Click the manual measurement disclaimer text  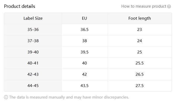click(x=69, y=97)
